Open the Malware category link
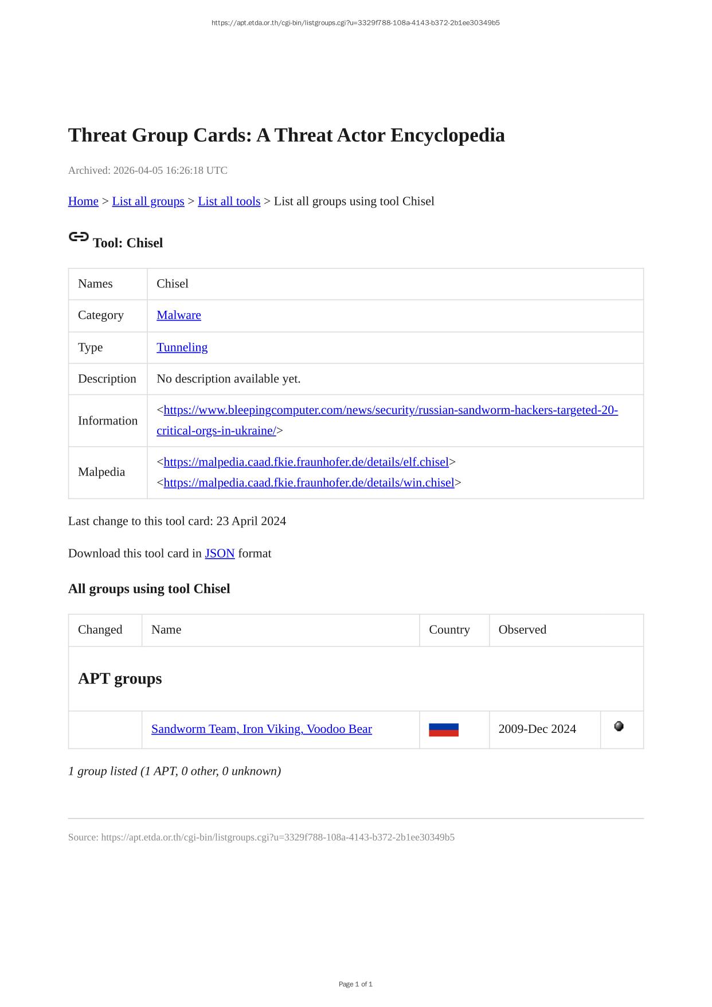Image resolution: width=712 pixels, height=1007 pixels. (178, 315)
